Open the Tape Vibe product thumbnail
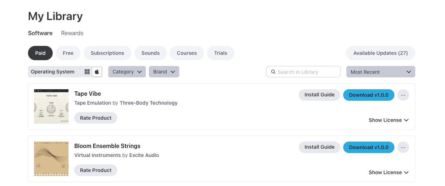Image resolution: width=445 pixels, height=186 pixels. [51, 106]
